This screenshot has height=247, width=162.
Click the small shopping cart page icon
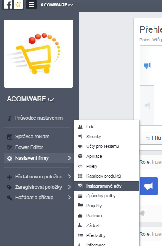18,5
